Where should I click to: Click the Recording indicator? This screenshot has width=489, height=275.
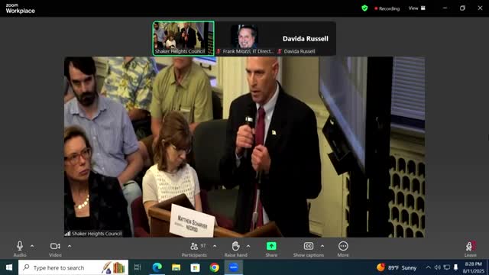pos(387,8)
